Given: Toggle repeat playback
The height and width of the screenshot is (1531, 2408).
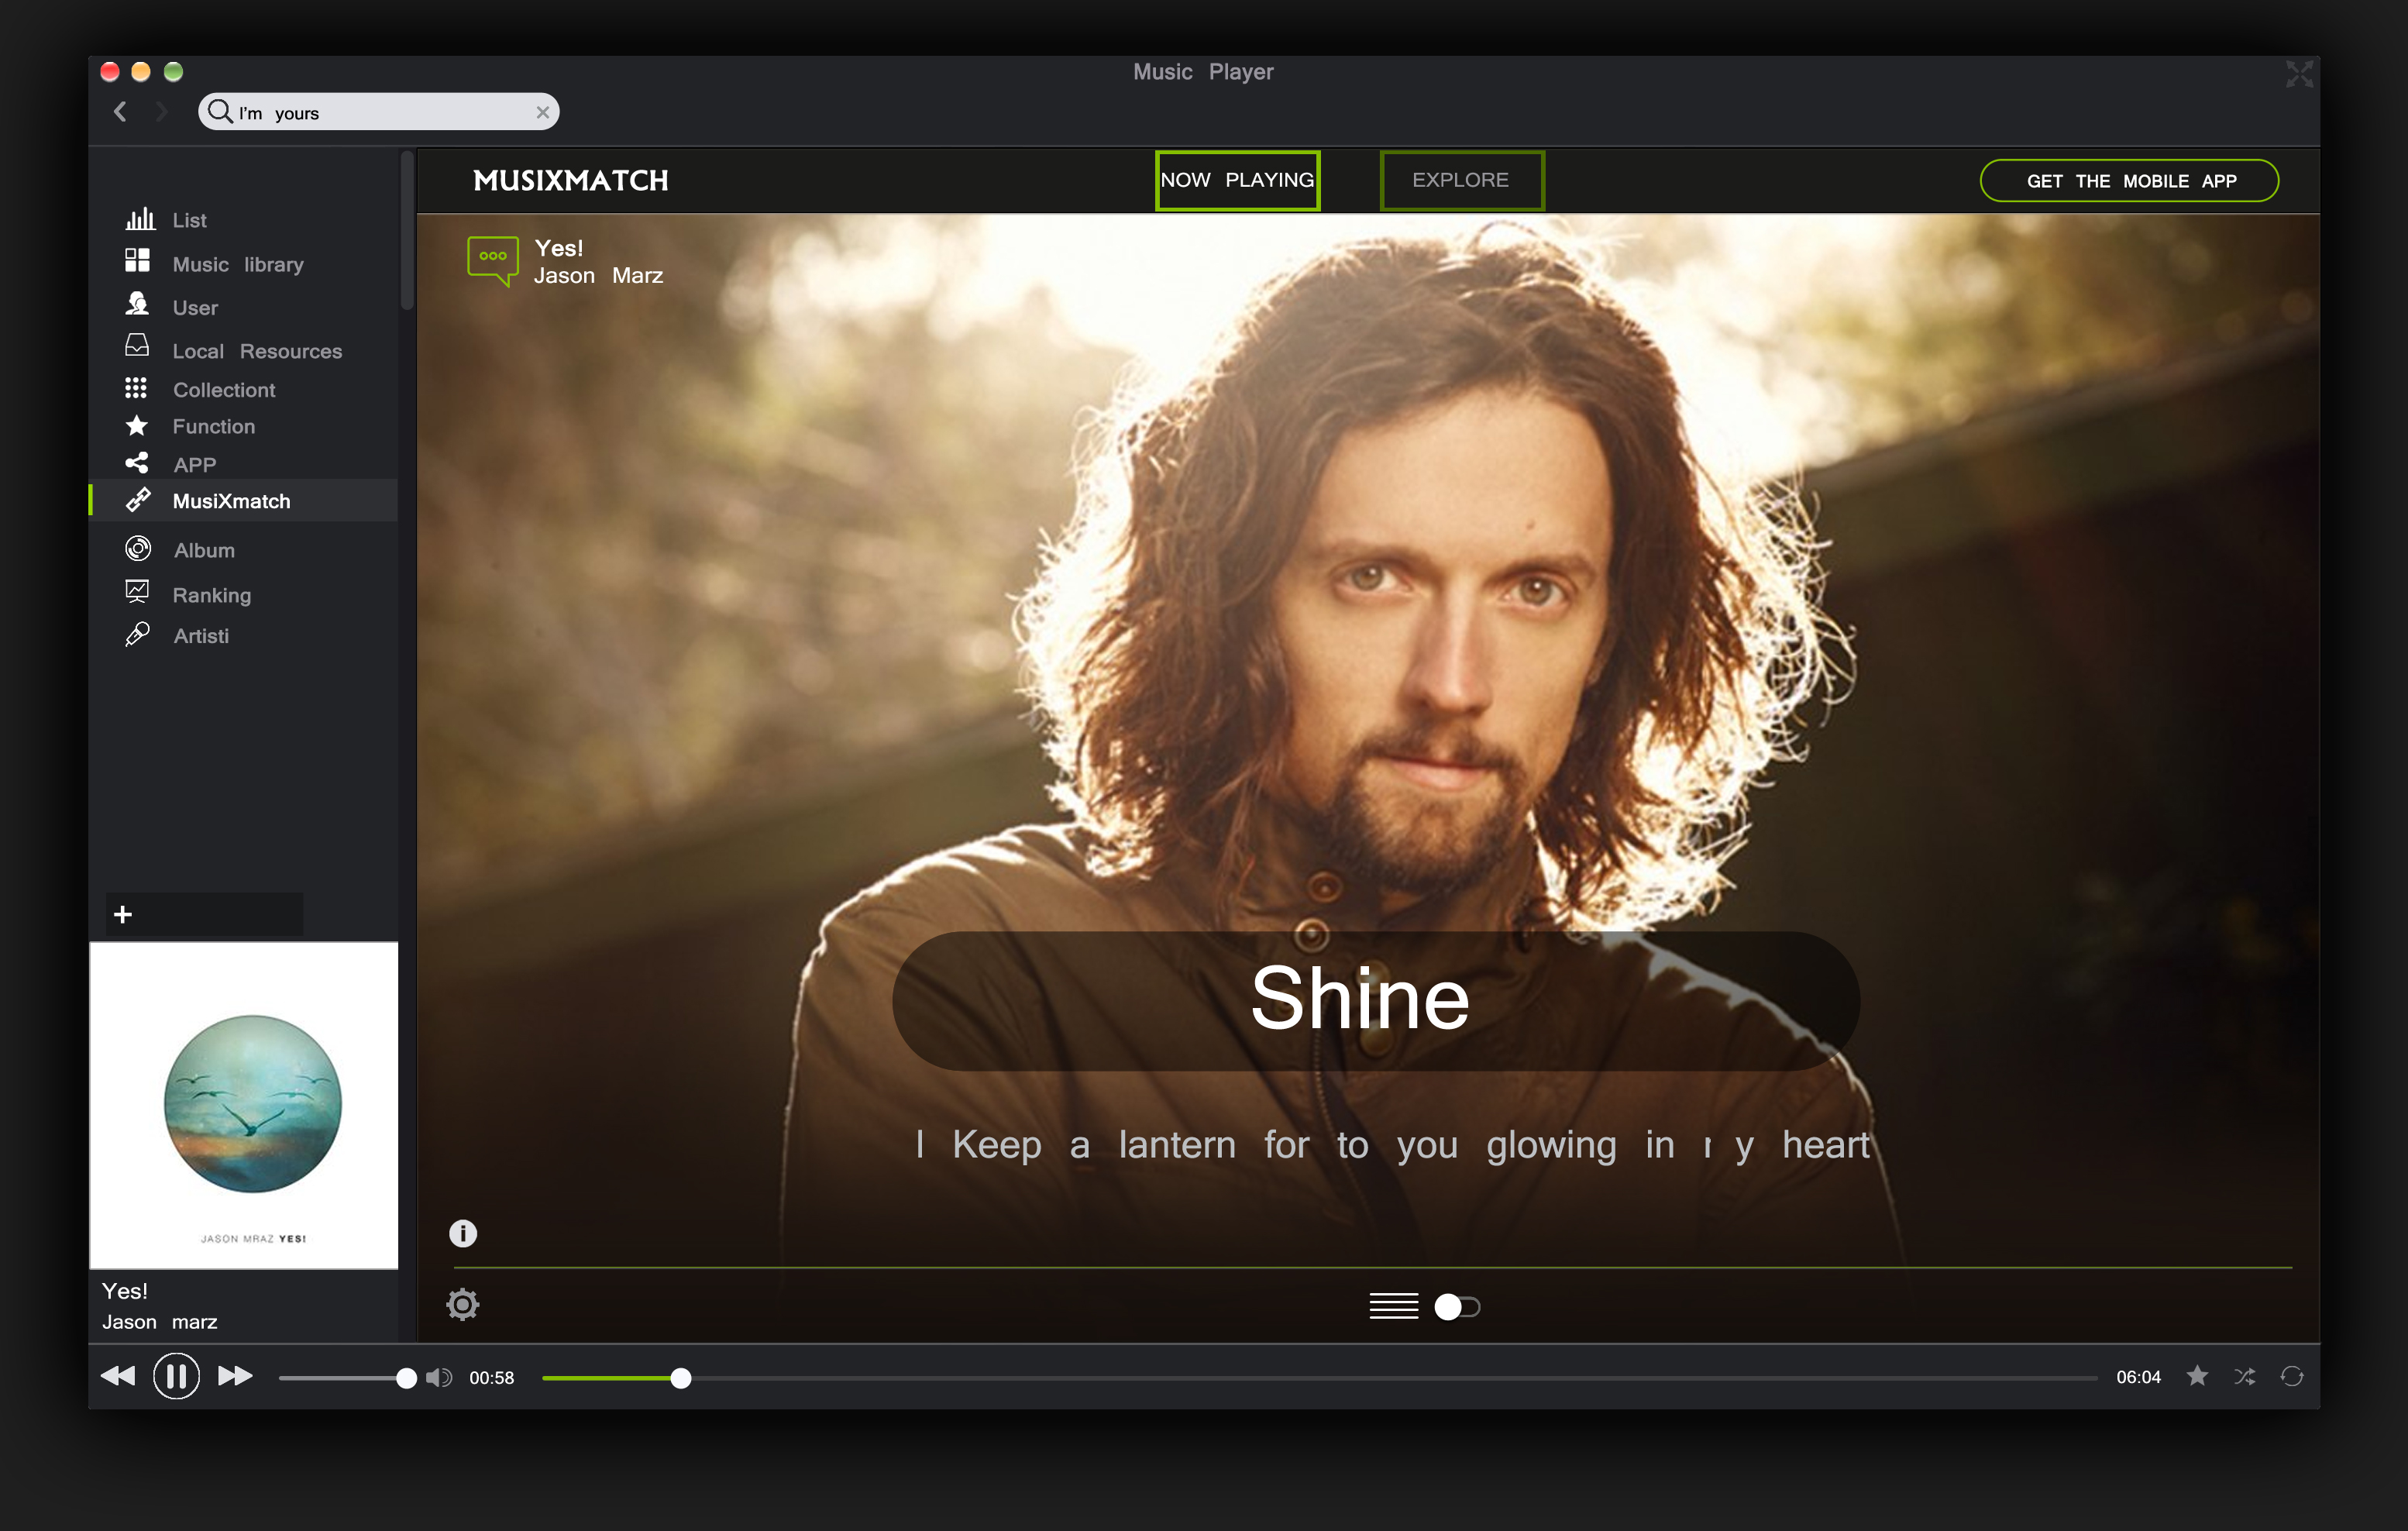Looking at the screenshot, I should click(x=2292, y=1377).
